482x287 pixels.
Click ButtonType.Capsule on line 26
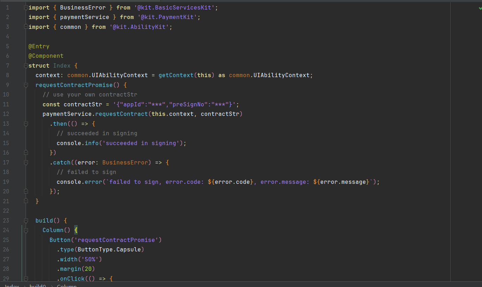(109, 250)
